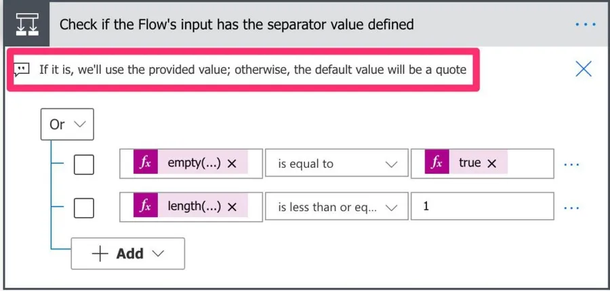Open the condition card's ellipsis menu
610x291 pixels.
(584, 24)
